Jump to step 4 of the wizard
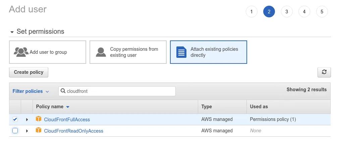Screen dimensions: 338x146 click(304, 12)
